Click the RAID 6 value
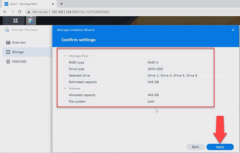The image size is (240, 153). click(x=153, y=63)
